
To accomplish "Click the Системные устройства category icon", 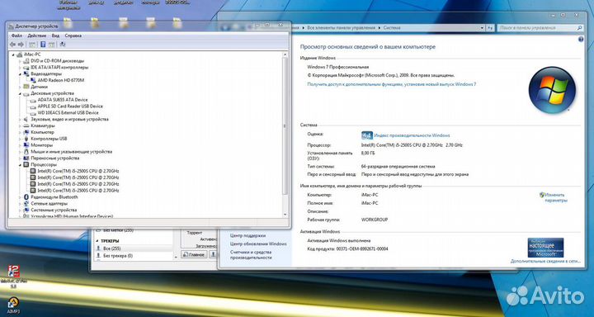I will (26, 210).
